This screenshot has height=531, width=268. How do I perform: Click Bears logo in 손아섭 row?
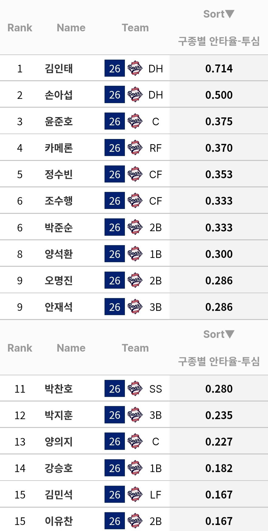tap(135, 95)
